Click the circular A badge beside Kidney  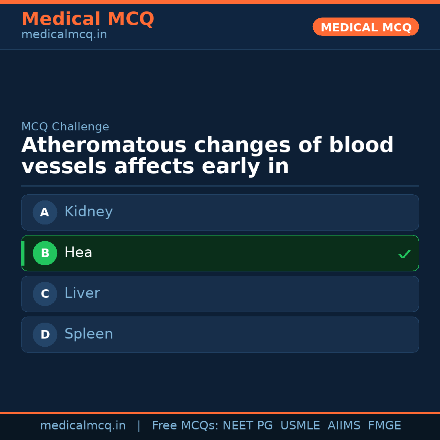[45, 212]
